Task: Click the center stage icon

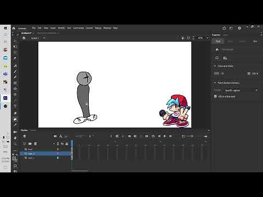Action: (x=182, y=38)
